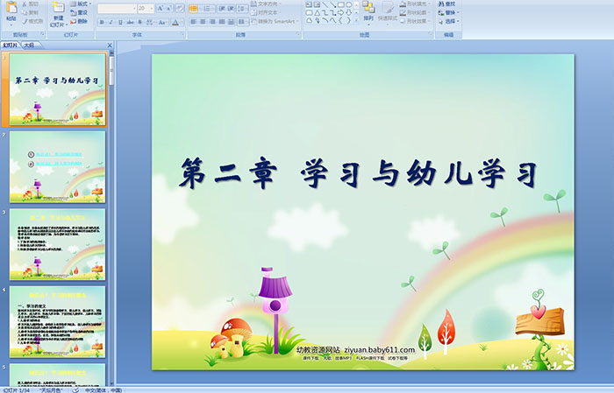Click the Select (选择) button

pyautogui.click(x=449, y=21)
